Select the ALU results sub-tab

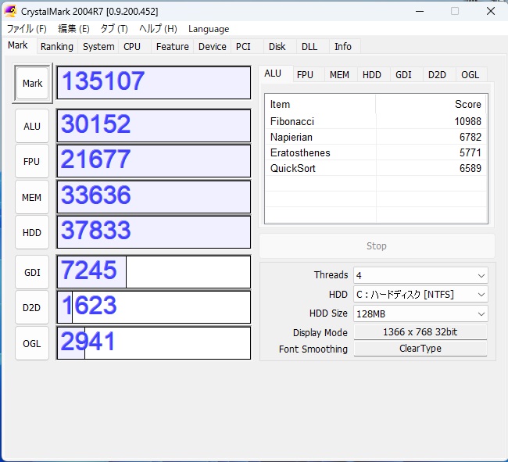point(276,73)
